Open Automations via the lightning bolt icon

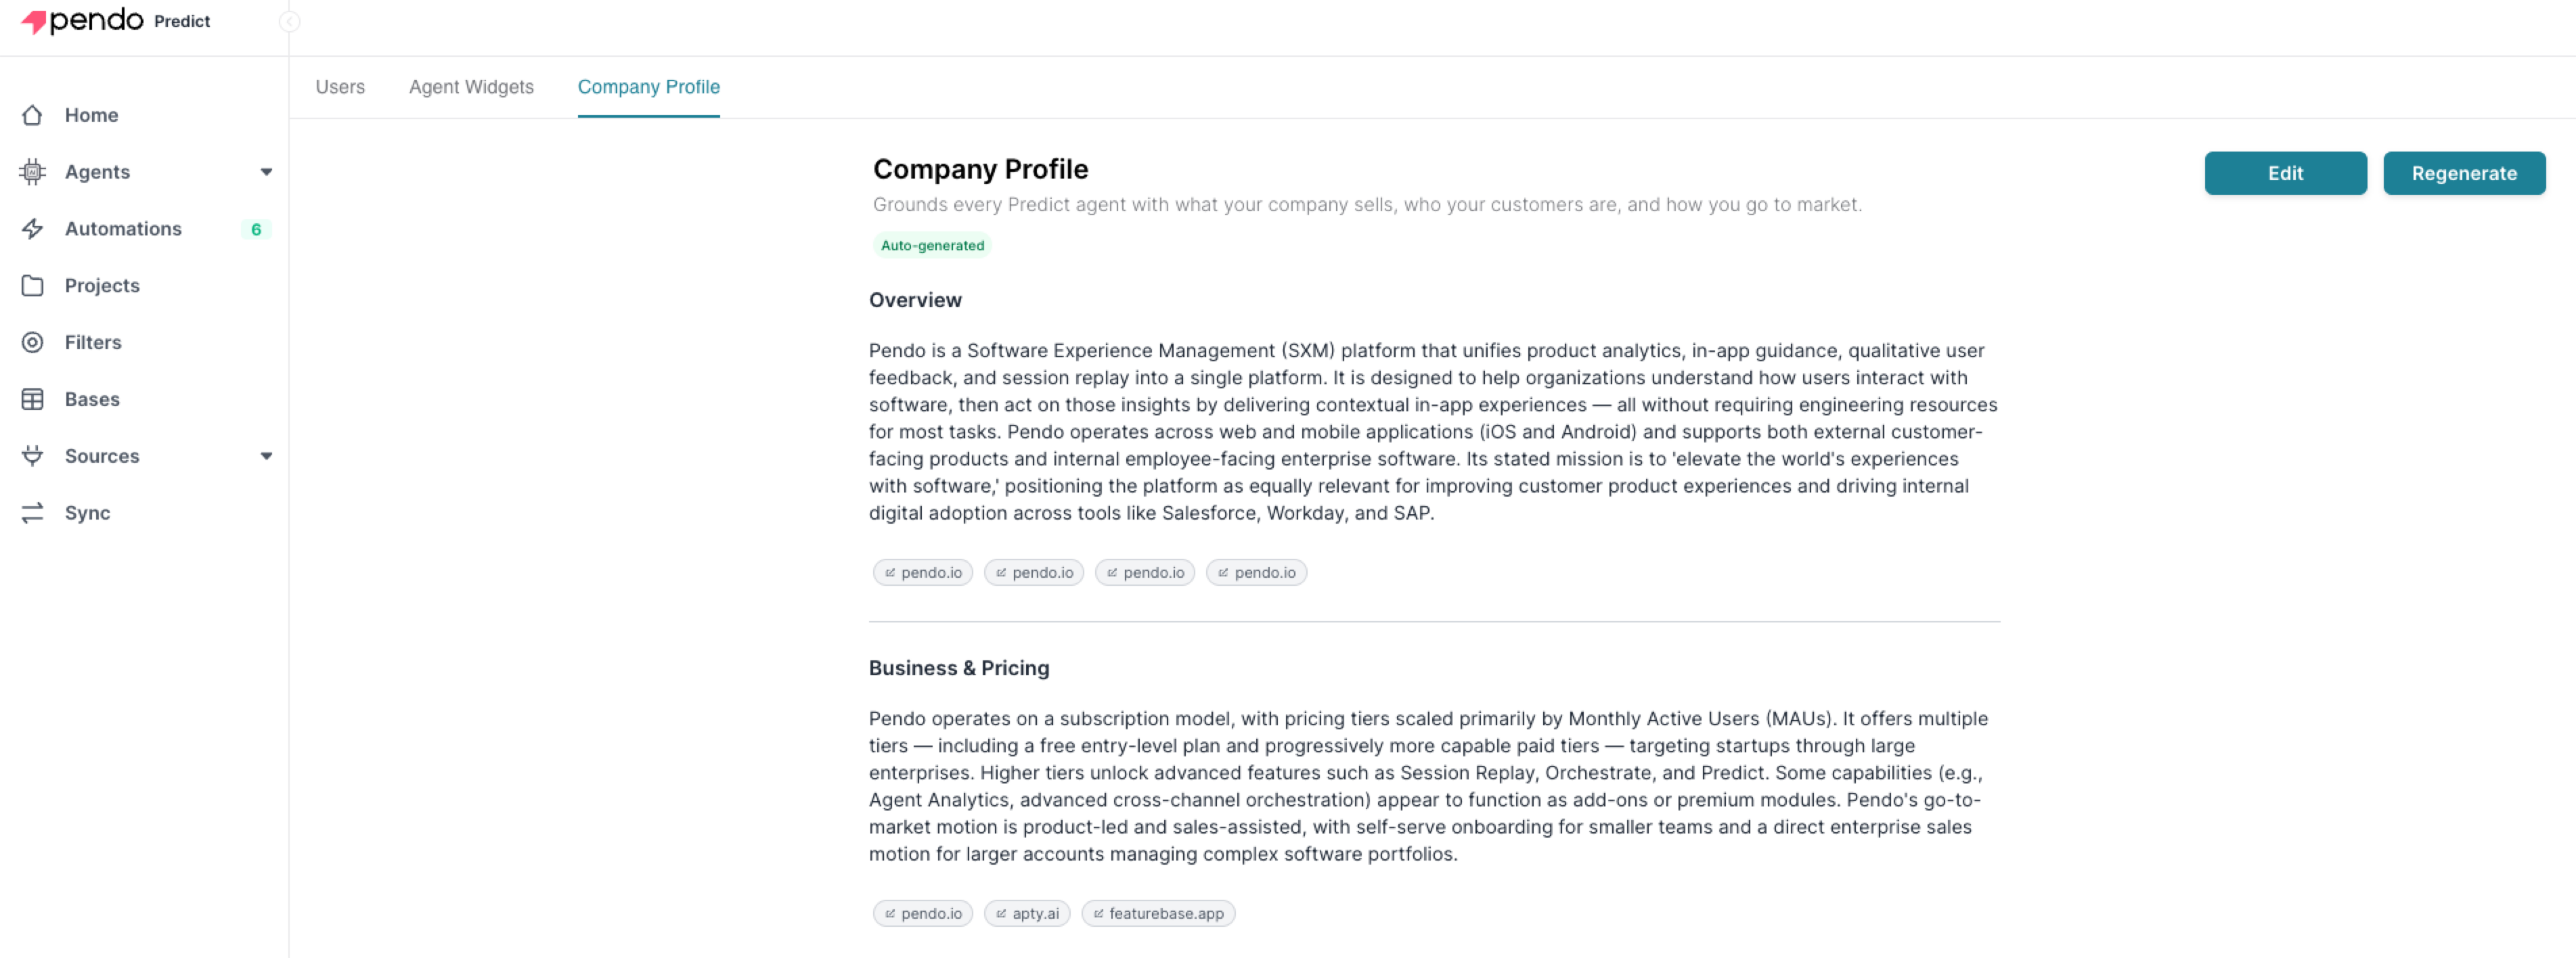click(x=32, y=229)
